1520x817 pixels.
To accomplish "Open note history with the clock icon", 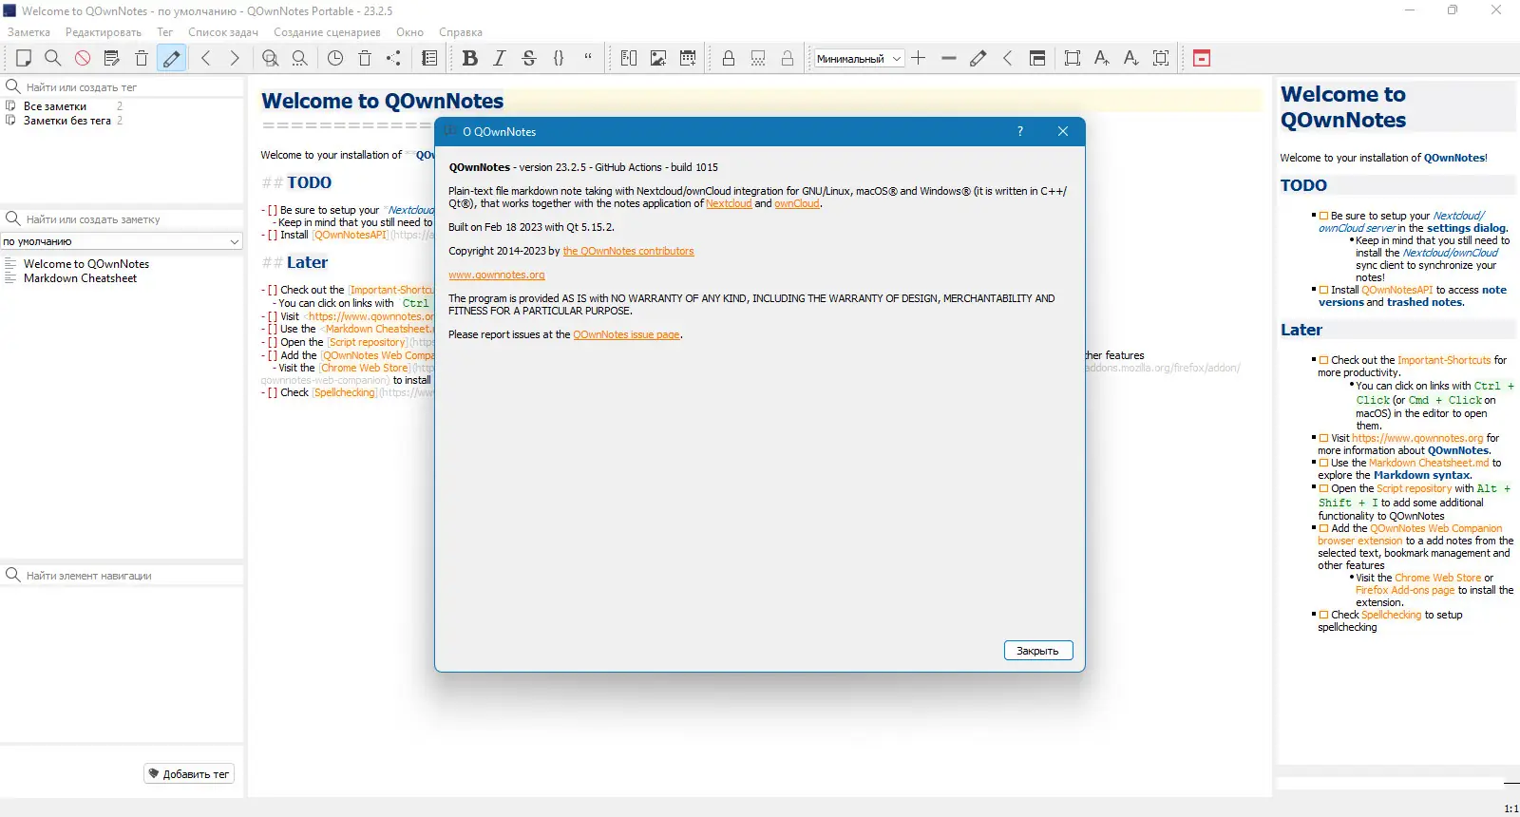I will tap(335, 58).
